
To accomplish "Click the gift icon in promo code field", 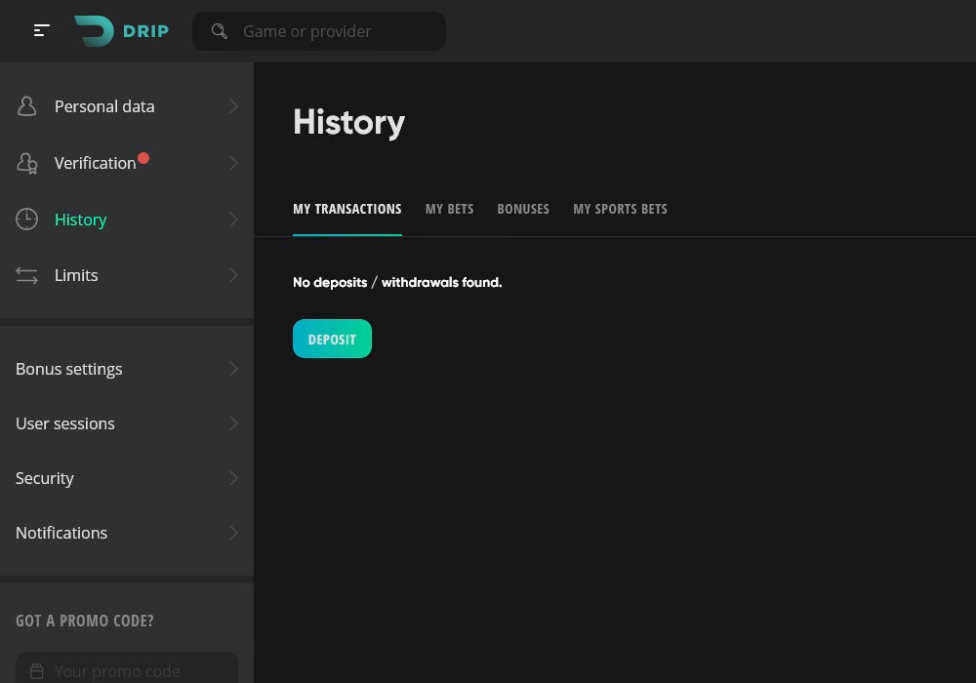I will click(37, 671).
